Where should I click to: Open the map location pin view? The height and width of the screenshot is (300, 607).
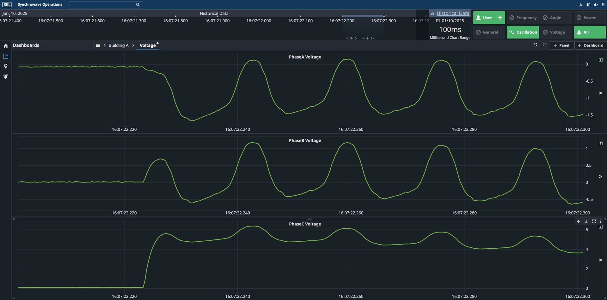[x=6, y=66]
